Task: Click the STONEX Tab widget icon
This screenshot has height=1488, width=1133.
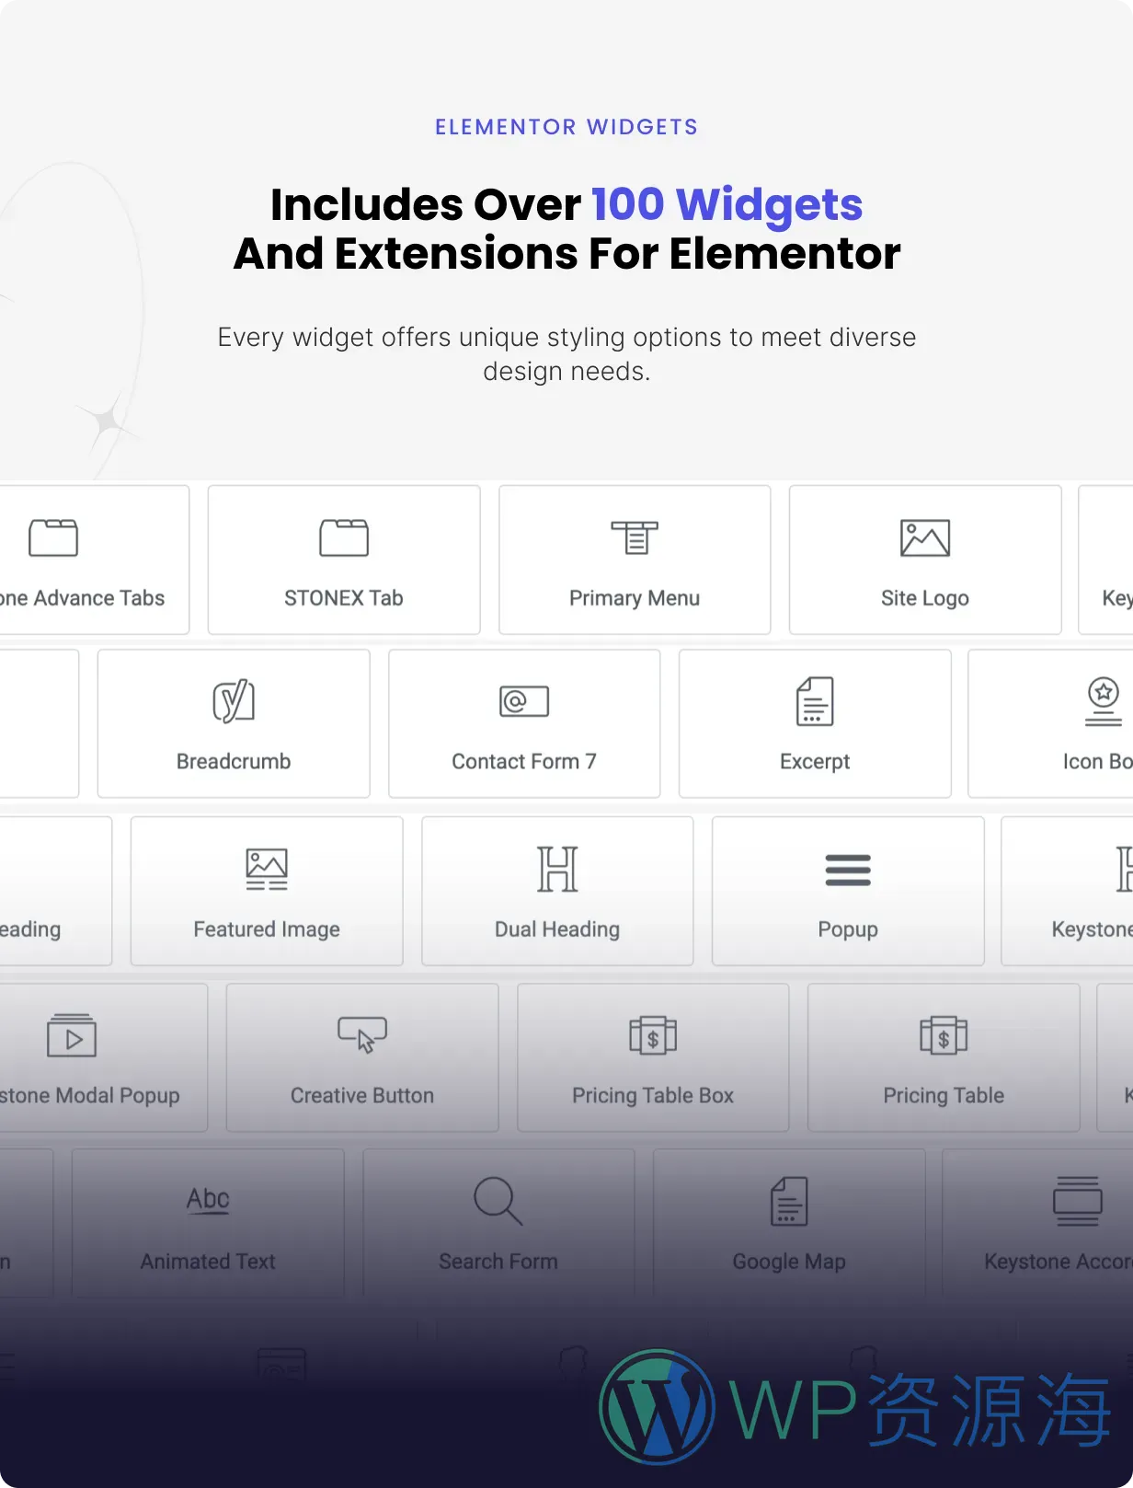Action: (x=344, y=538)
